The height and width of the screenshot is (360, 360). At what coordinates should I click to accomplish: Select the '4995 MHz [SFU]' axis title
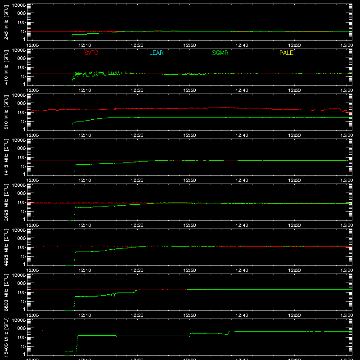(x=6, y=247)
